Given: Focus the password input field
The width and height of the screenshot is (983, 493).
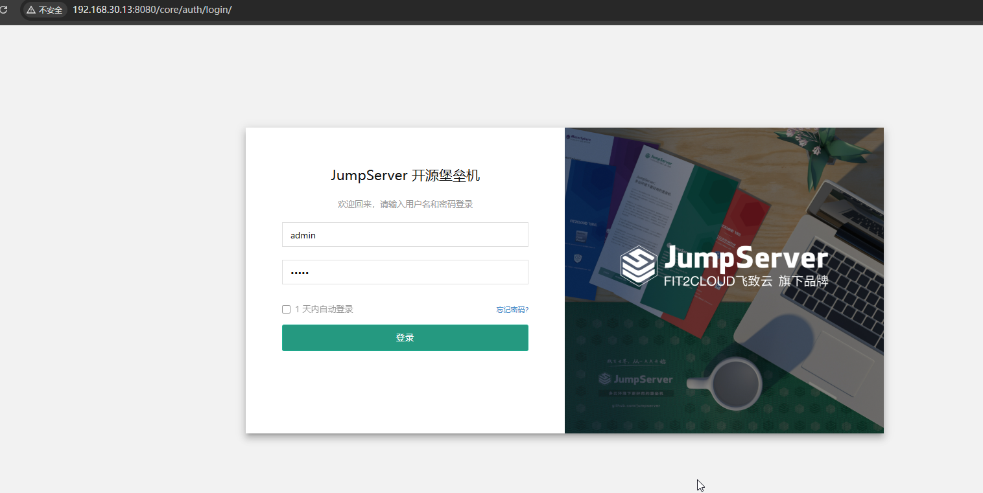Looking at the screenshot, I should click(x=405, y=272).
